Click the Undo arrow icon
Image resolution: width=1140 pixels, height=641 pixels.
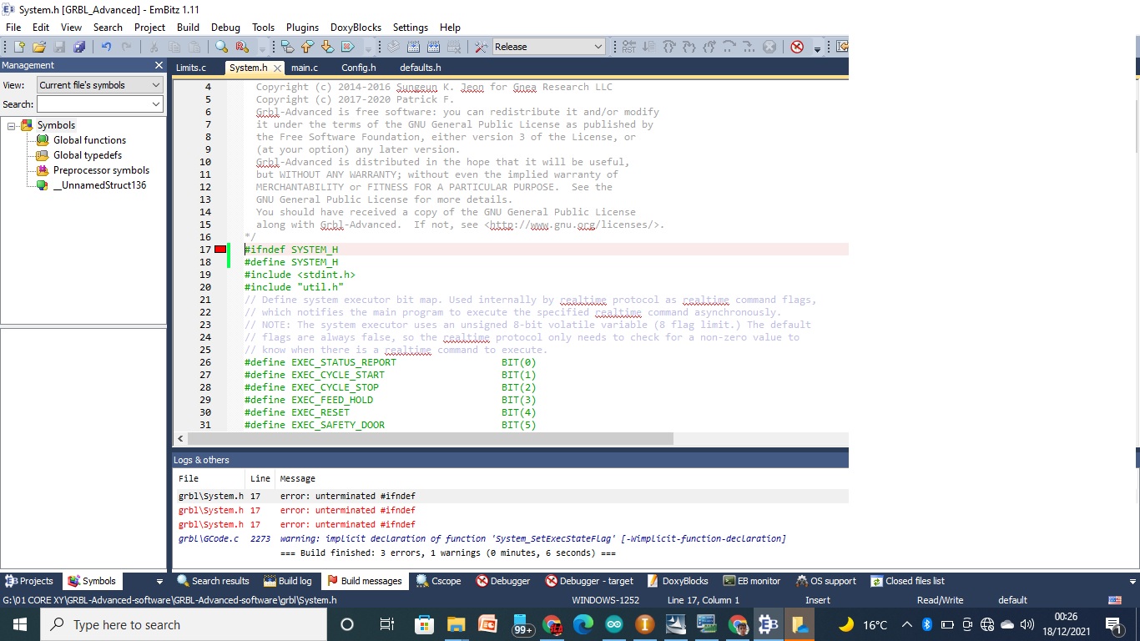(x=106, y=47)
